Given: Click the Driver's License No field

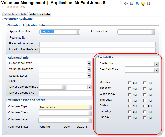Looking at the screenshot, I should [x=65, y=93].
